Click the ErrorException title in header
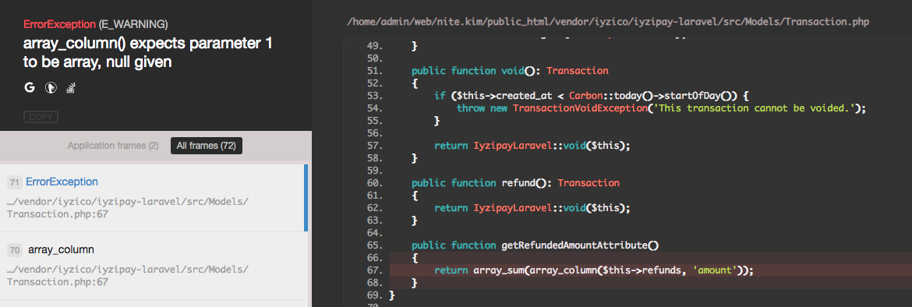This screenshot has height=307, width=912. pos(59,24)
